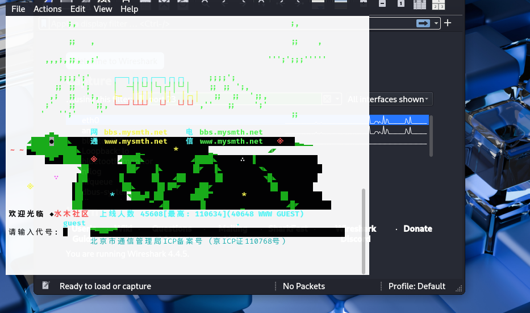
Task: Click the Wireshark interface list scrollbar
Action: [431, 136]
